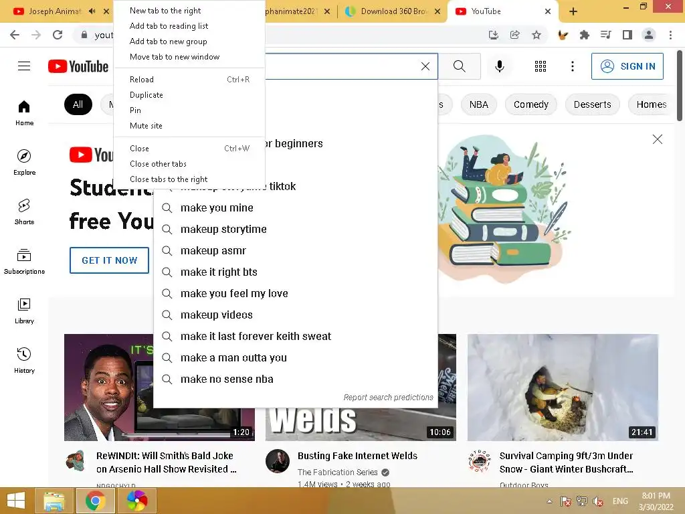Open YouTube settings three-dot menu

click(573, 66)
